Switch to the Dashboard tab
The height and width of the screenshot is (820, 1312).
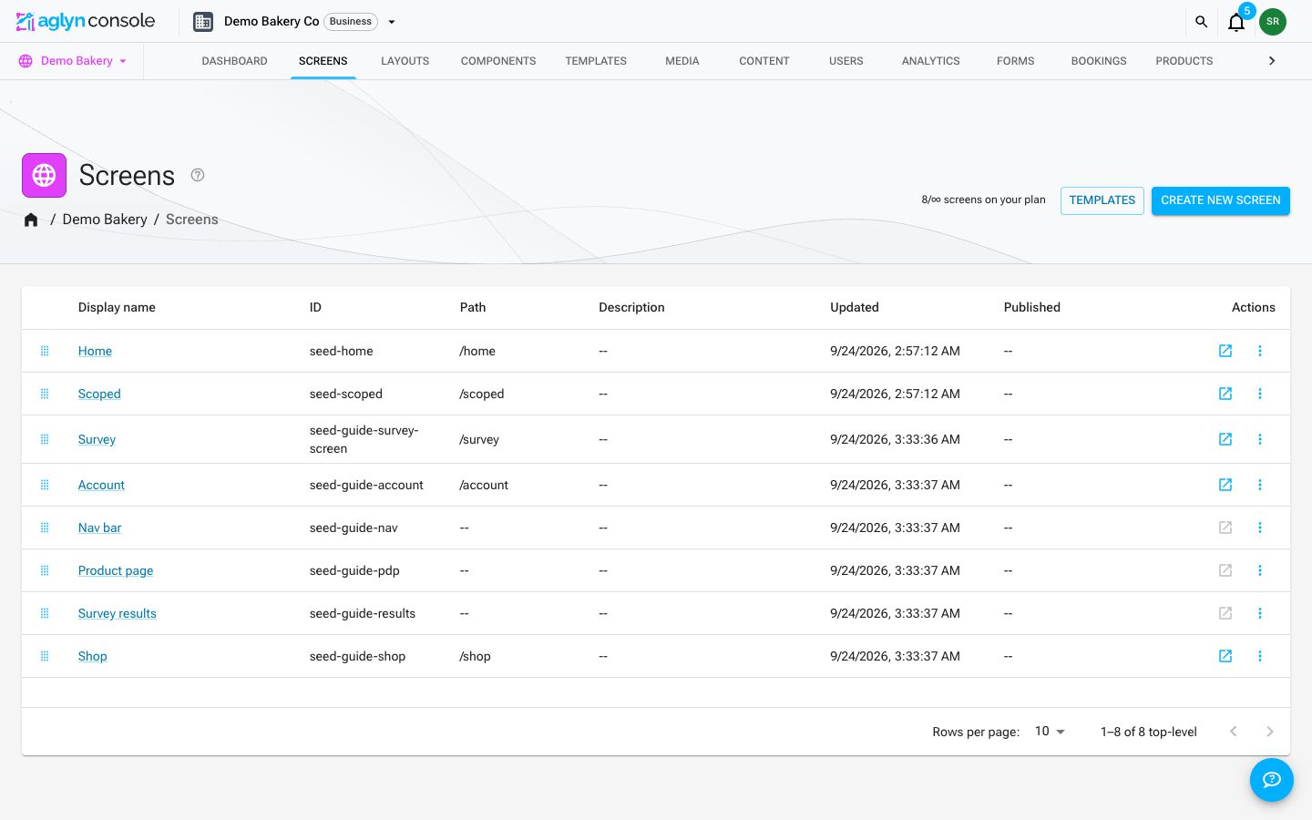(234, 61)
